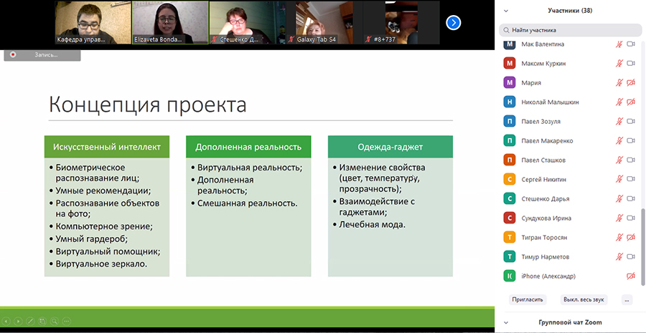646x333 pixels.
Task: Go to previous slide using the back arrow
Action: [6, 321]
